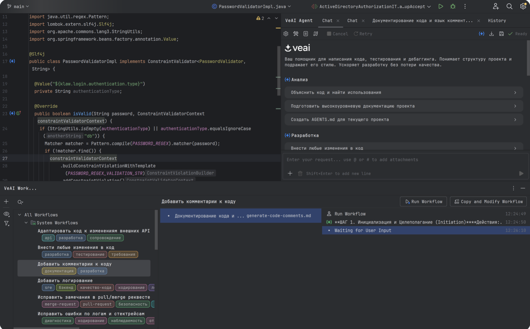Close the Документирование кода tab
Viewport: 530px width, 329px height.
click(479, 21)
